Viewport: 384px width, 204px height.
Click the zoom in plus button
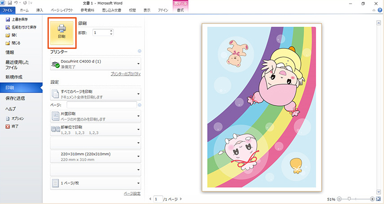372,199
